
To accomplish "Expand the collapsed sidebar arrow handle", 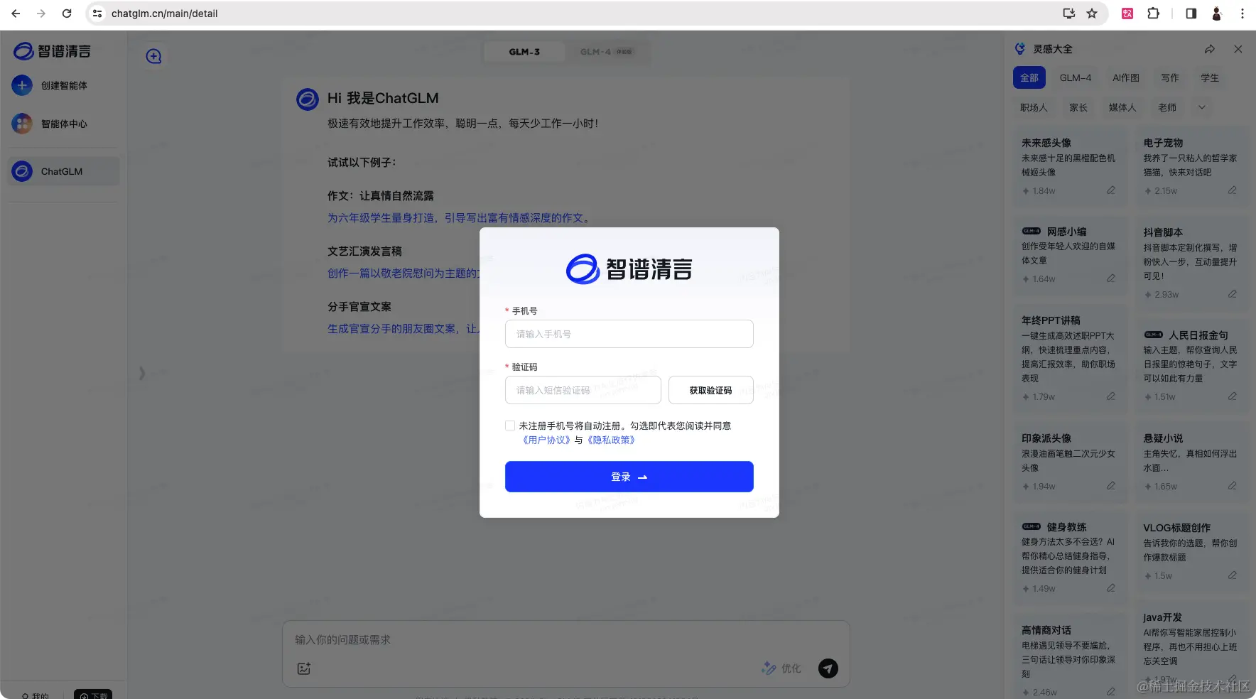I will [x=142, y=373].
